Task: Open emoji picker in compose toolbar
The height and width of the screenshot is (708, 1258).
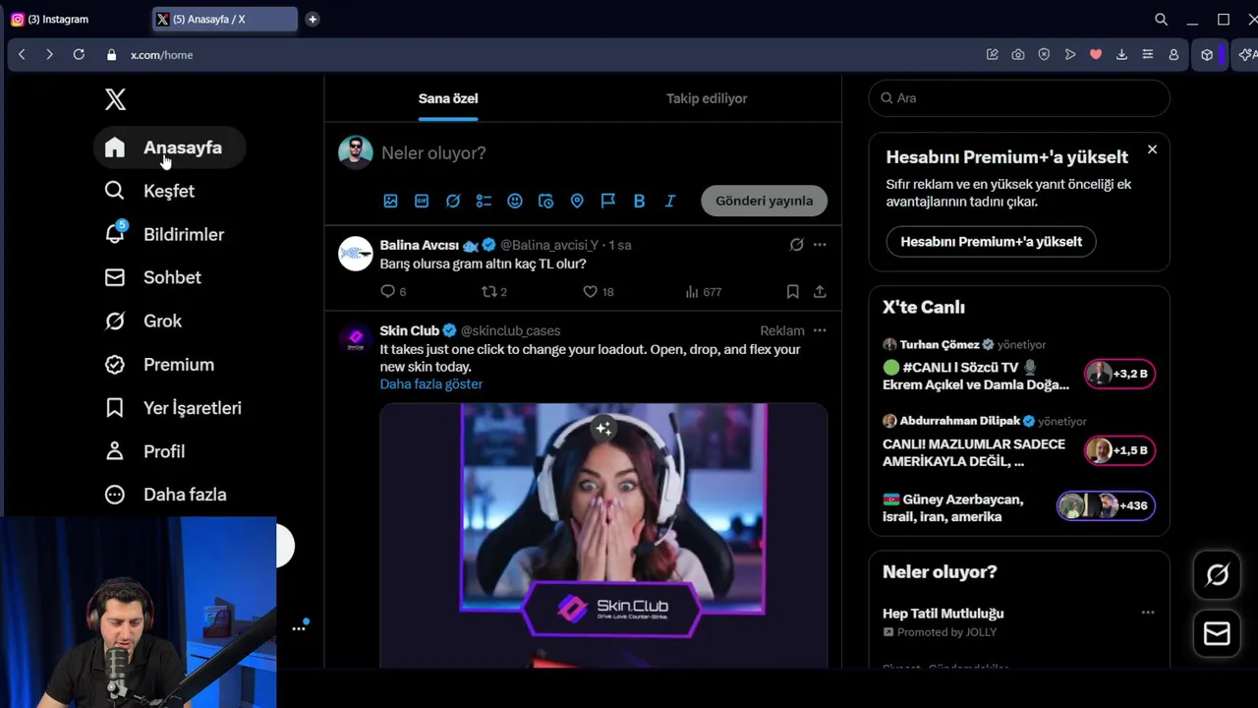Action: [515, 201]
